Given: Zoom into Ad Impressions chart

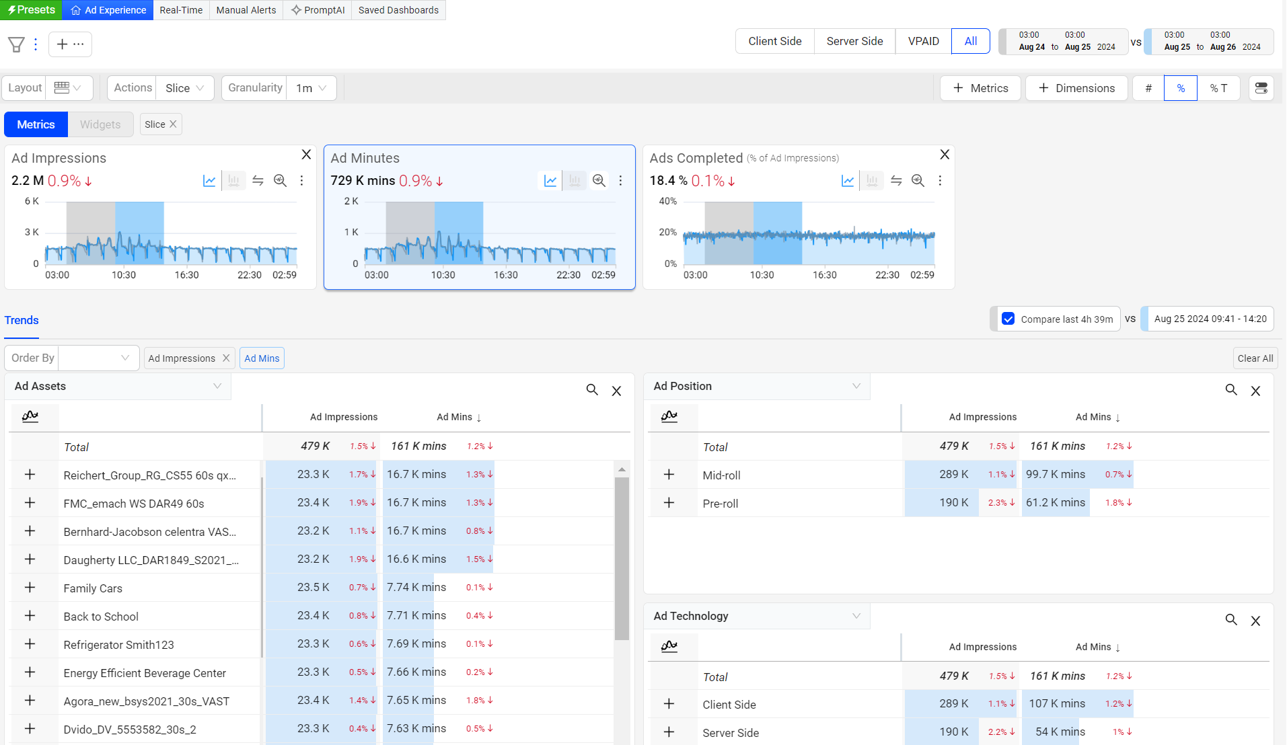Looking at the screenshot, I should tap(280, 181).
